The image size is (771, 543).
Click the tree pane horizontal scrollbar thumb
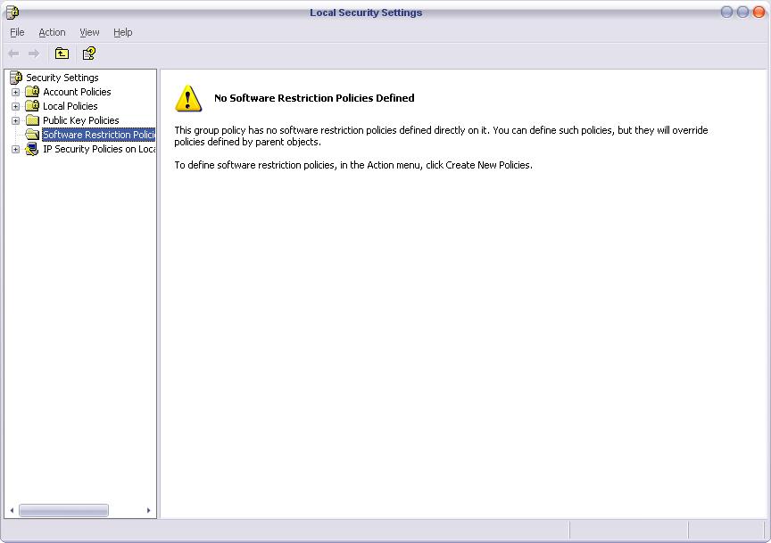point(64,511)
